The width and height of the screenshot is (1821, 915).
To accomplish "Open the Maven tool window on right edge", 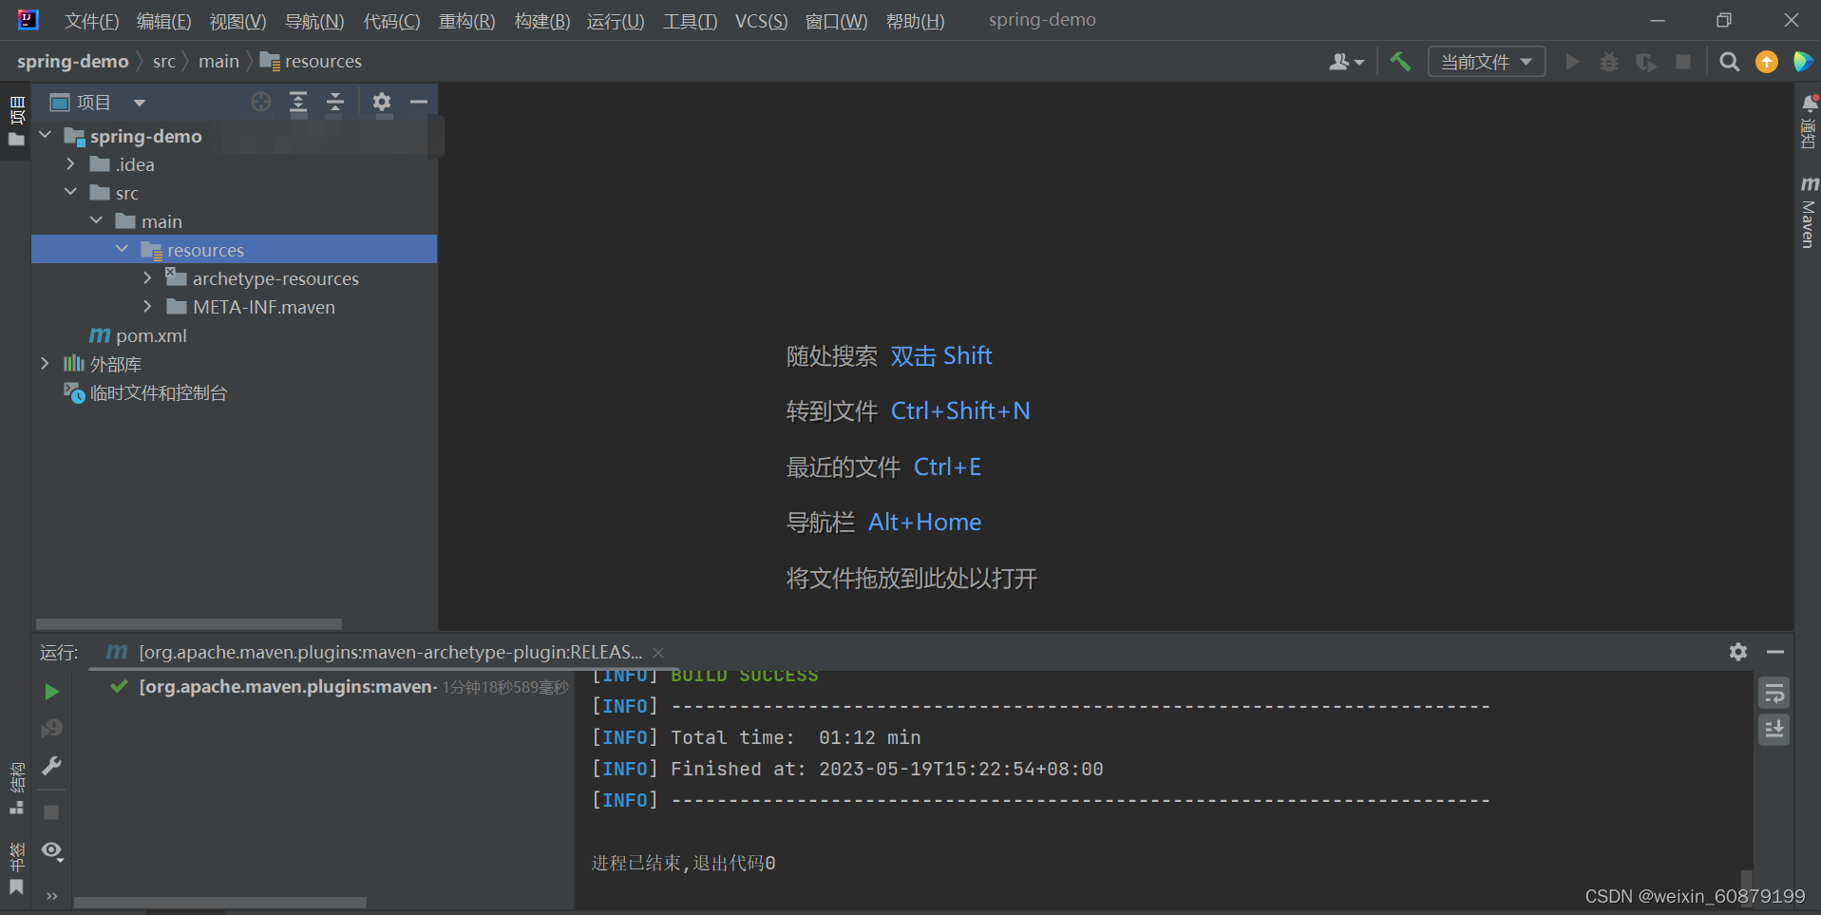I will 1808,211.
